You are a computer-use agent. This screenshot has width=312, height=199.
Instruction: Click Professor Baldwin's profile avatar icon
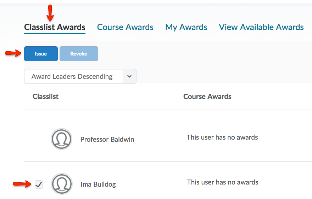[x=62, y=139]
